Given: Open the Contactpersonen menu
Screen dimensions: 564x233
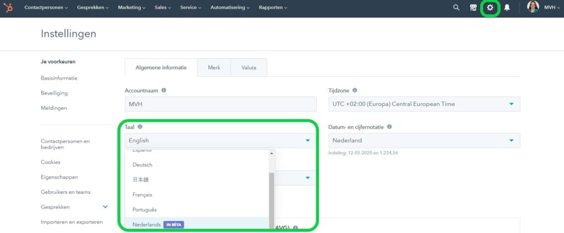Looking at the screenshot, I should pos(46,8).
